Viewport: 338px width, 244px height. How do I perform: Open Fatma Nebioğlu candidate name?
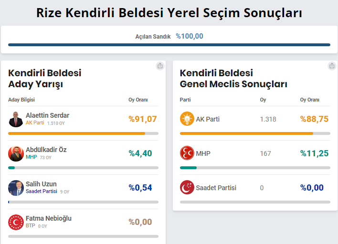[x=49, y=218]
